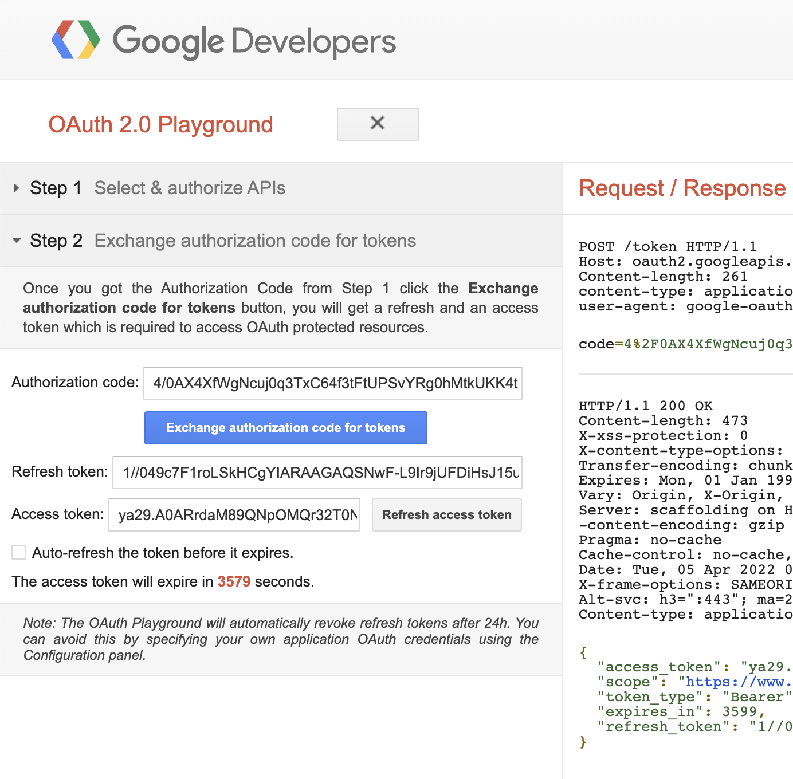Click the 'X-frame-options: SAMEORI' header line
This screenshot has height=779, width=793.
686,584
